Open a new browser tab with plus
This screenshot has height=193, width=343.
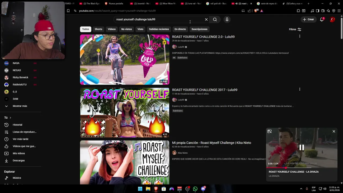(308, 3)
